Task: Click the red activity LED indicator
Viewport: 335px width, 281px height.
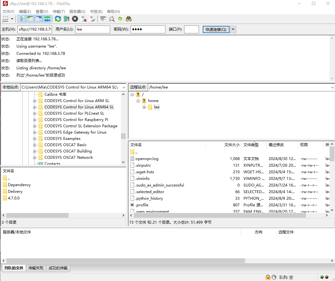Action: click(327, 277)
